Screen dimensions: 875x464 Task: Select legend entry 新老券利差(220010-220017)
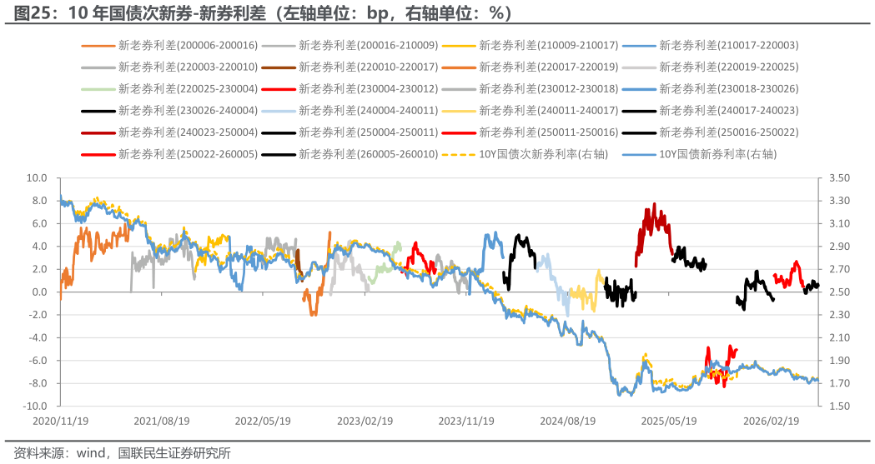349,67
